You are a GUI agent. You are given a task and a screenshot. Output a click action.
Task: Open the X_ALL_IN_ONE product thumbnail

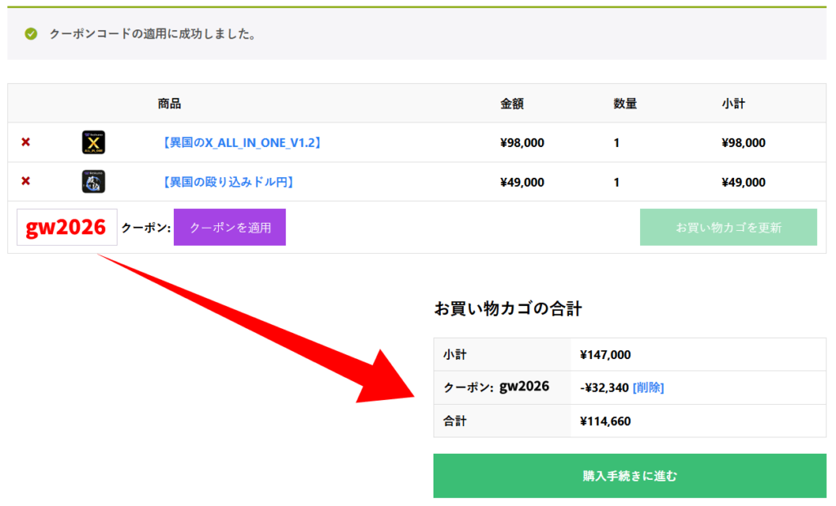93,142
